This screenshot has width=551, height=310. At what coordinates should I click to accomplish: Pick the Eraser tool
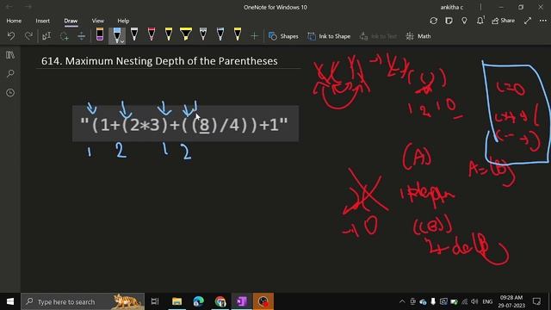coord(100,34)
